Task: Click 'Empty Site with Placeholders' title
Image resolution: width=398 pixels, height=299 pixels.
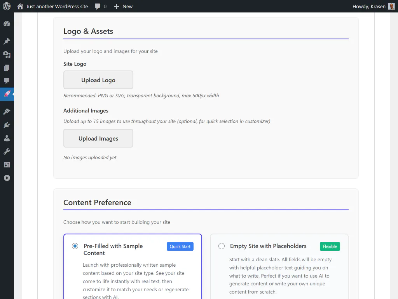Action: 268,246
